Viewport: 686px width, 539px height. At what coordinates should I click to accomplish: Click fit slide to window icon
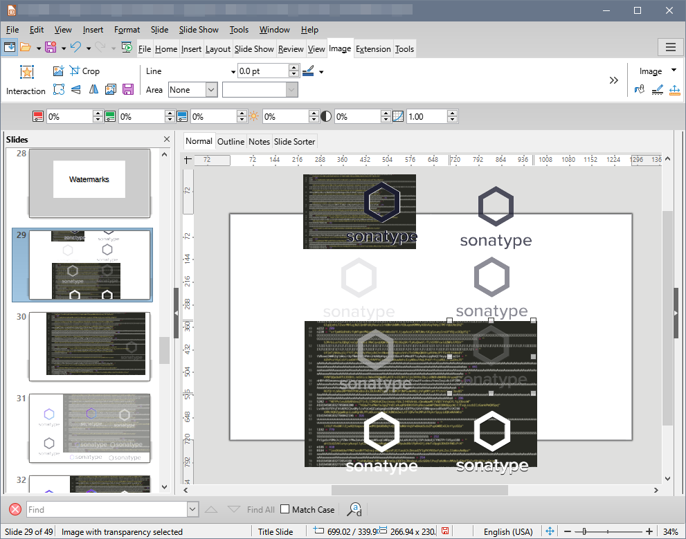(x=550, y=531)
